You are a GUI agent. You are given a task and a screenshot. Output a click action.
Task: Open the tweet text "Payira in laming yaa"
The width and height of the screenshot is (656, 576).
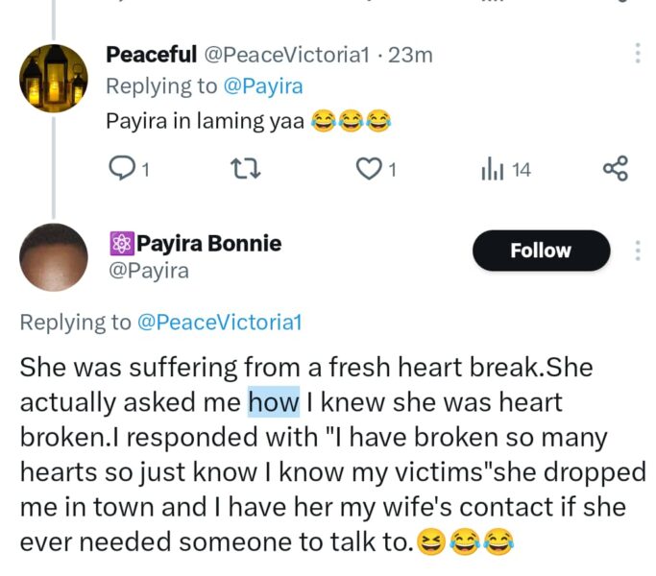207,121
